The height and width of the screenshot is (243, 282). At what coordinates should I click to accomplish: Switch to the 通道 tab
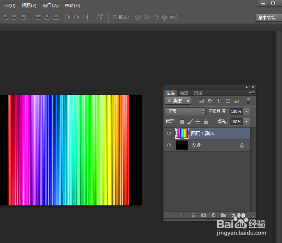[184, 93]
